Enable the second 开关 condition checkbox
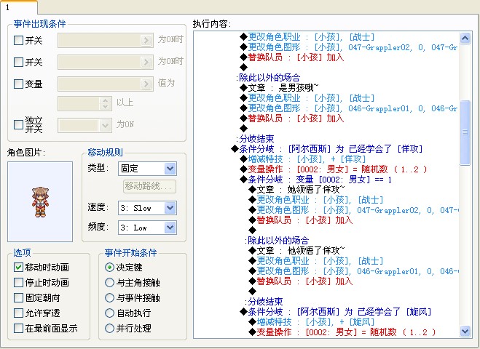Image resolution: width=480 pixels, height=349 pixels. pyautogui.click(x=18, y=62)
